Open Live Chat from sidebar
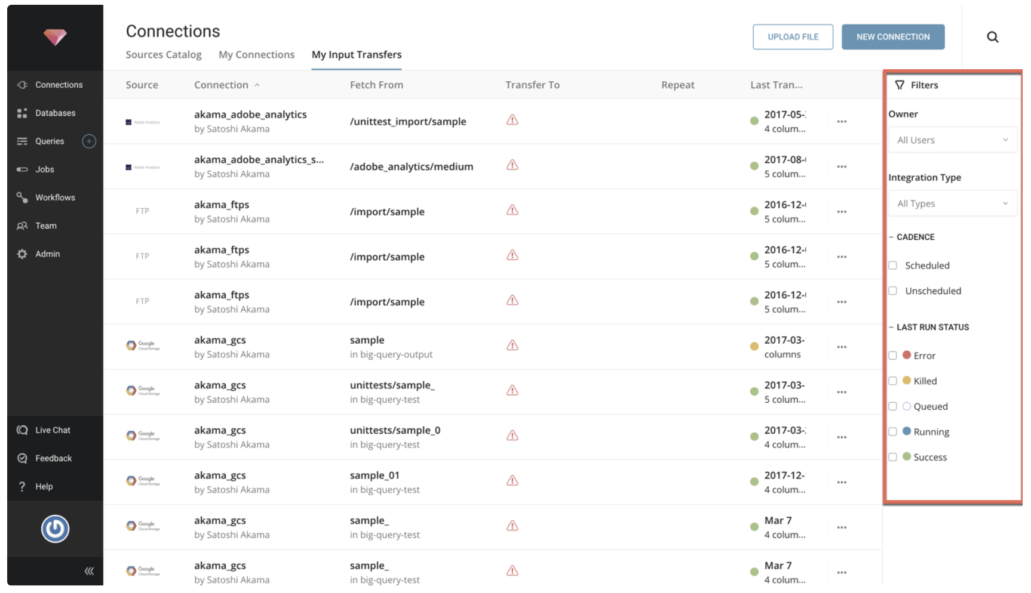The width and height of the screenshot is (1031, 593). tap(52, 430)
